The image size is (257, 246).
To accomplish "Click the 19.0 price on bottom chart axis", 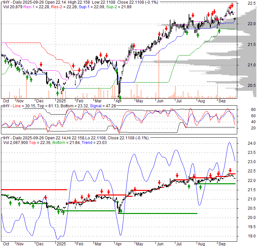I will pyautogui.click(x=252, y=236).
